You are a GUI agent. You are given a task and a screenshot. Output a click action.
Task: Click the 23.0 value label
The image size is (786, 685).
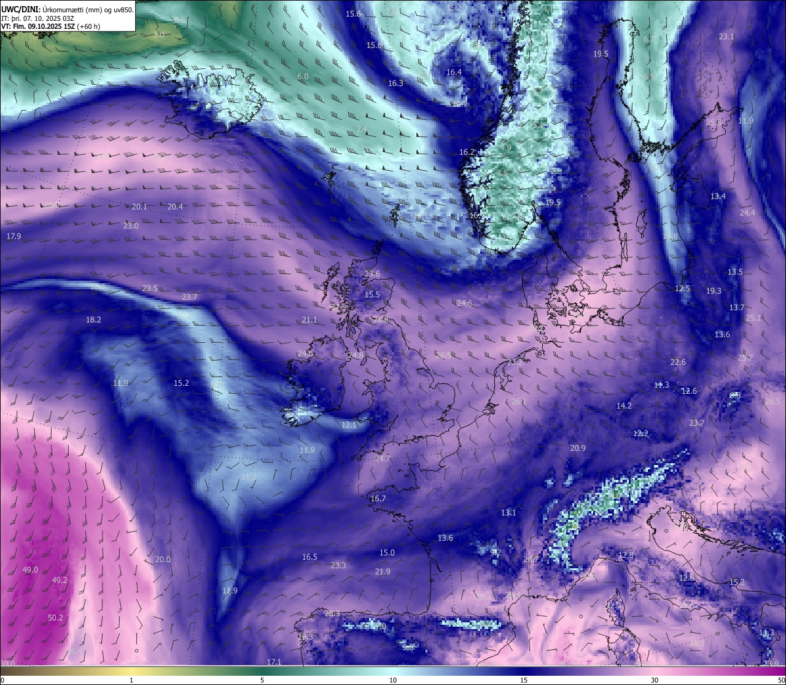[131, 225]
